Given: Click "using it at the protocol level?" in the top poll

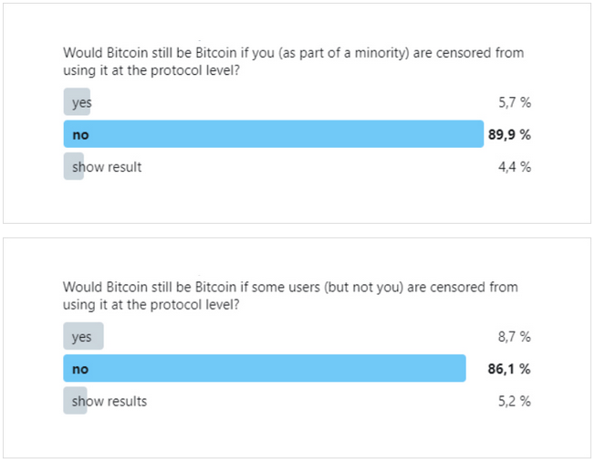Looking at the screenshot, I should pos(151,70).
